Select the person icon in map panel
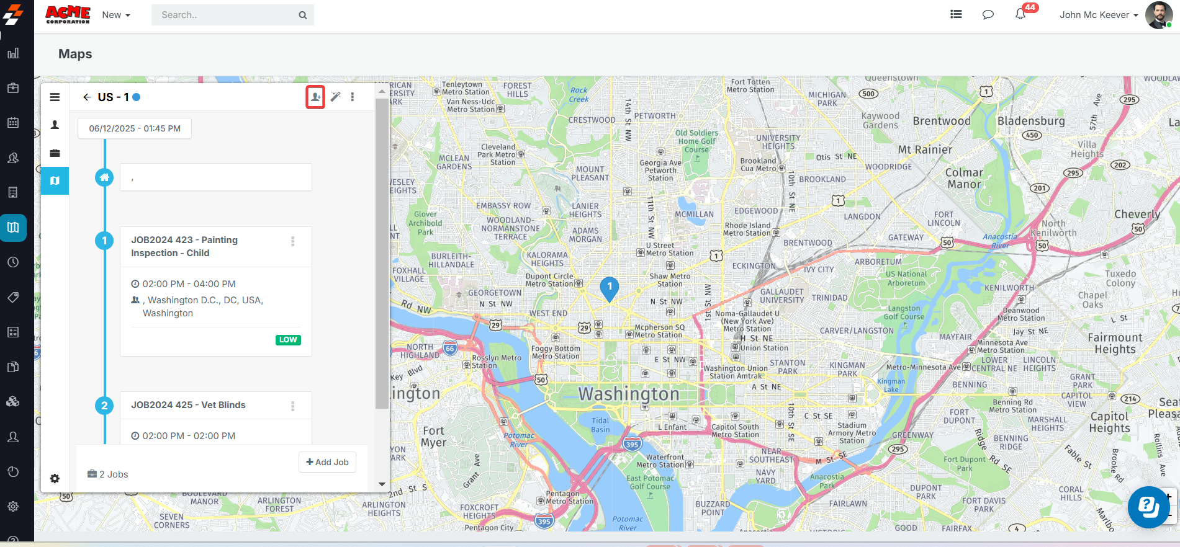 55,125
